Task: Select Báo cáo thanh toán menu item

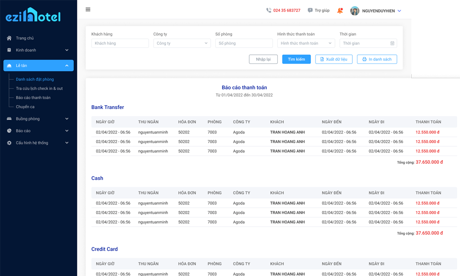Action: pyautogui.click(x=33, y=98)
